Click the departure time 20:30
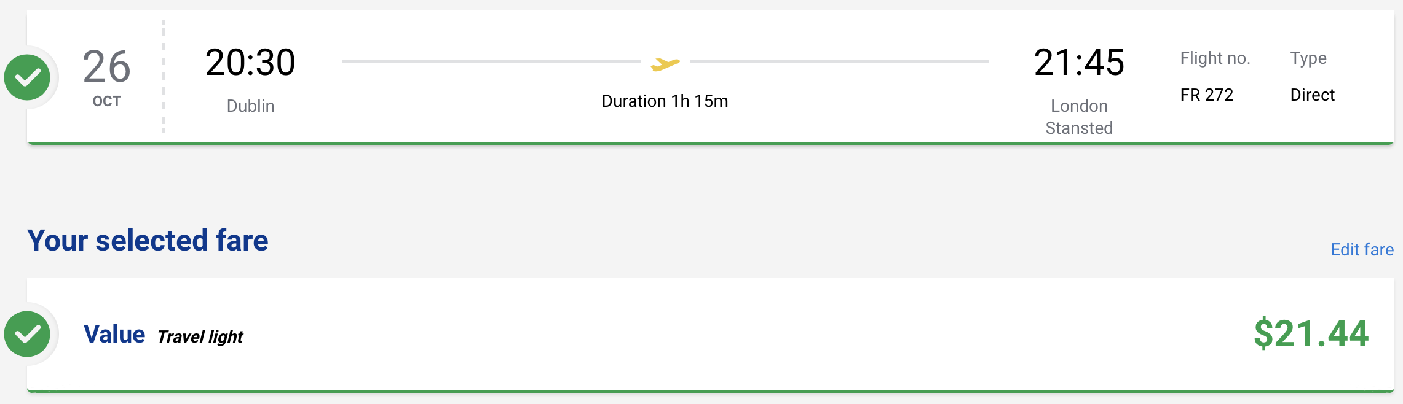This screenshot has height=404, width=1403. (x=251, y=61)
